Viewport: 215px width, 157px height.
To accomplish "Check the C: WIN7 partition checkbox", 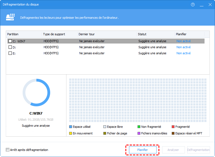I will 10,41.
